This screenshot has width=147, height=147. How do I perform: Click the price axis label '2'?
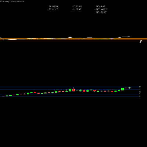tap(139, 96)
